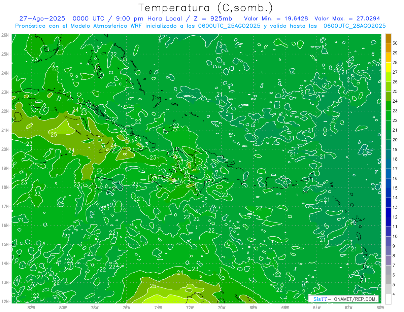Click the '17N' latitude axis label
This screenshot has width=404, height=312.
pos(5,206)
